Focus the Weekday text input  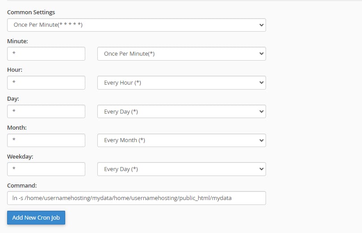(46, 169)
